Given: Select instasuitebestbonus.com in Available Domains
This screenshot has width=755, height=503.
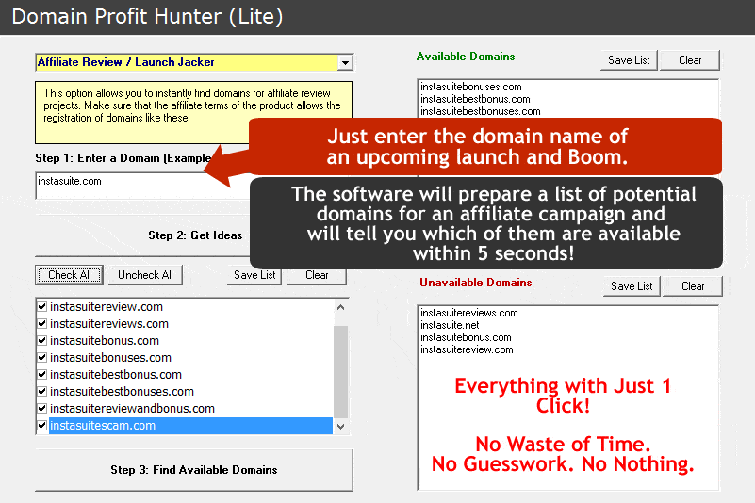Looking at the screenshot, I should [475, 99].
